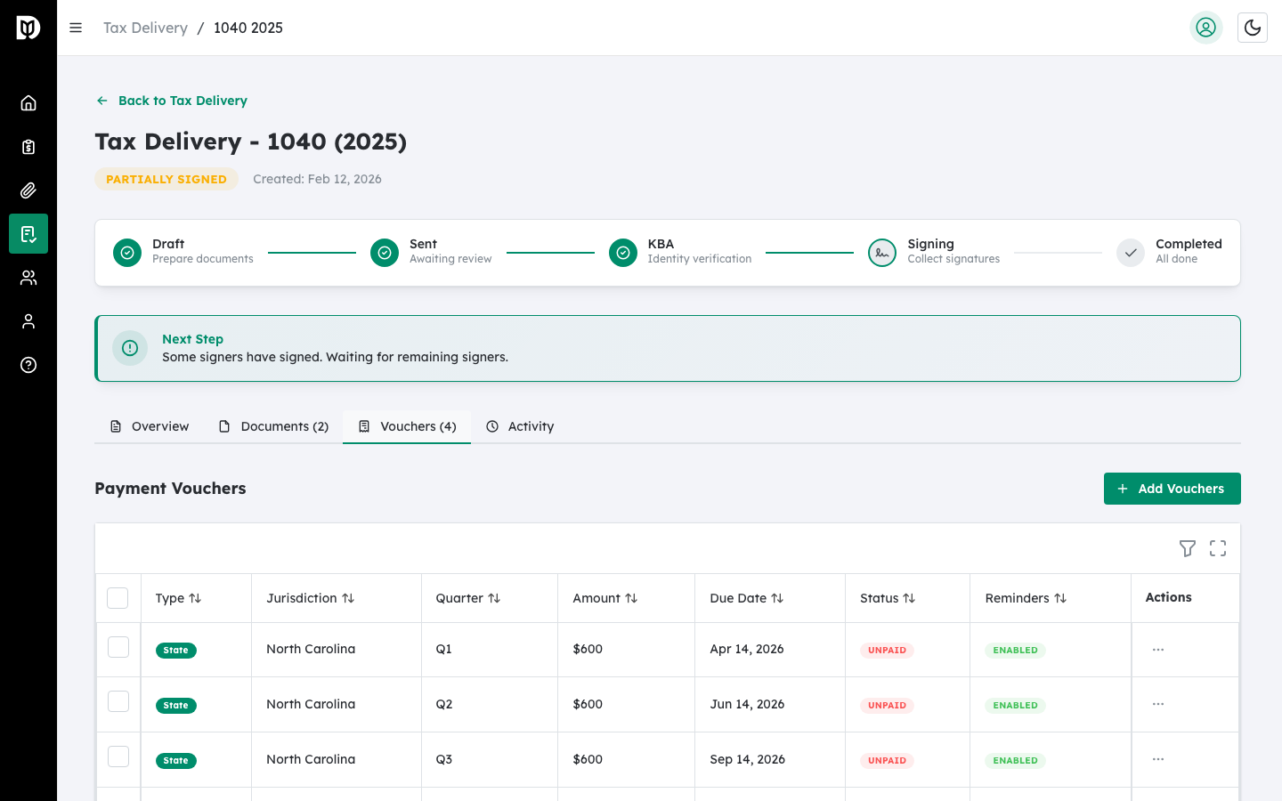Open the user profile avatar icon
1282x801 pixels.
click(x=1205, y=28)
